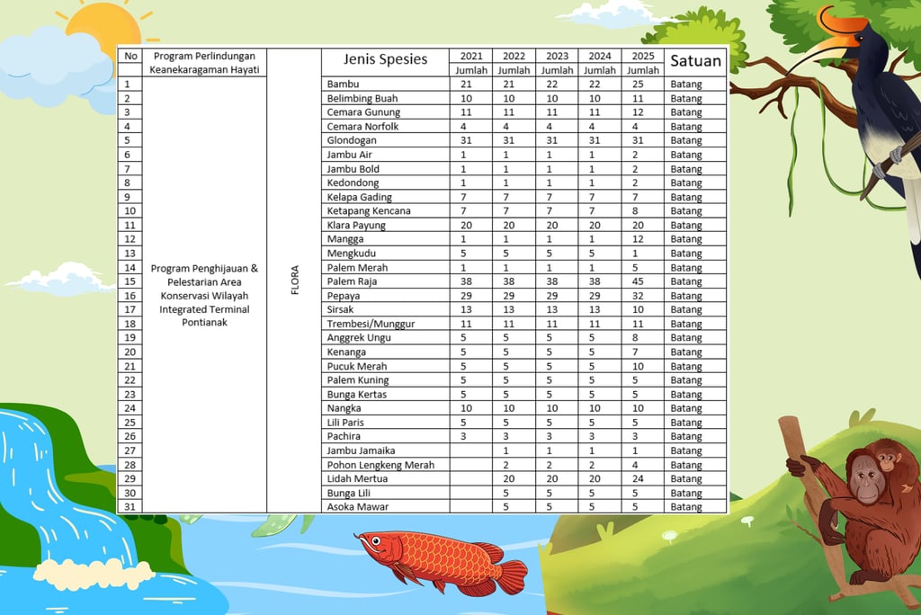Image resolution: width=921 pixels, height=615 pixels.
Task: Select the "Sirsak" species cell
Action: pos(385,309)
